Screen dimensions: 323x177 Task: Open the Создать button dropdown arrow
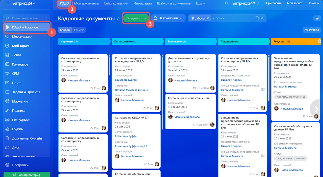(145, 18)
